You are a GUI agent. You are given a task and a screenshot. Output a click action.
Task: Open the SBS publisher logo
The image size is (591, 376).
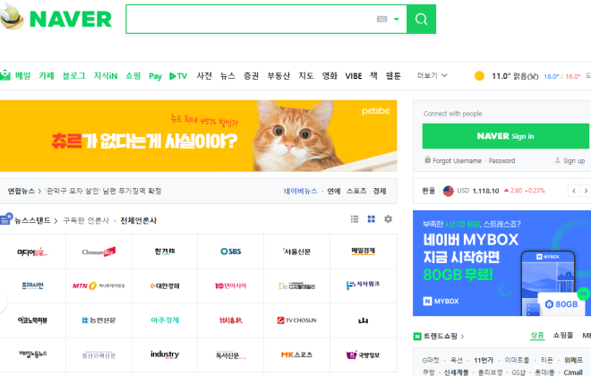(x=231, y=252)
